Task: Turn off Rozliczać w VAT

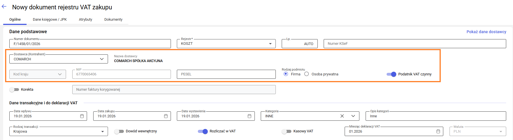Action: tap(203, 131)
